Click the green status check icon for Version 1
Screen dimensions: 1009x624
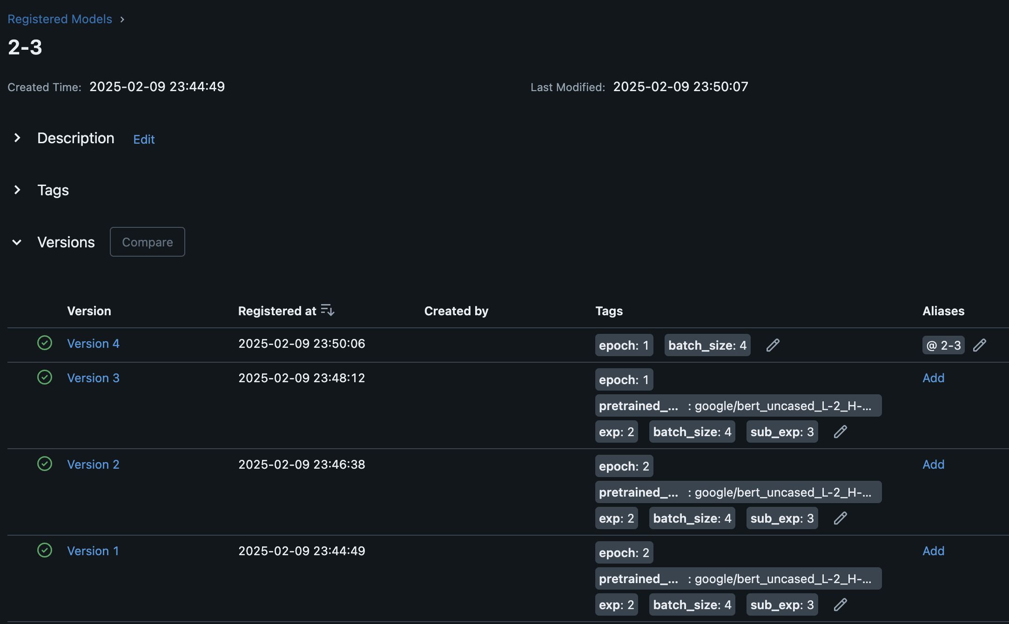click(45, 551)
